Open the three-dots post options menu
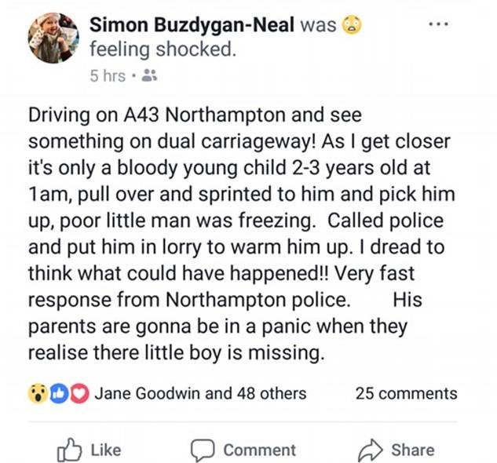Viewport: 497px width, 463px height. (438, 24)
